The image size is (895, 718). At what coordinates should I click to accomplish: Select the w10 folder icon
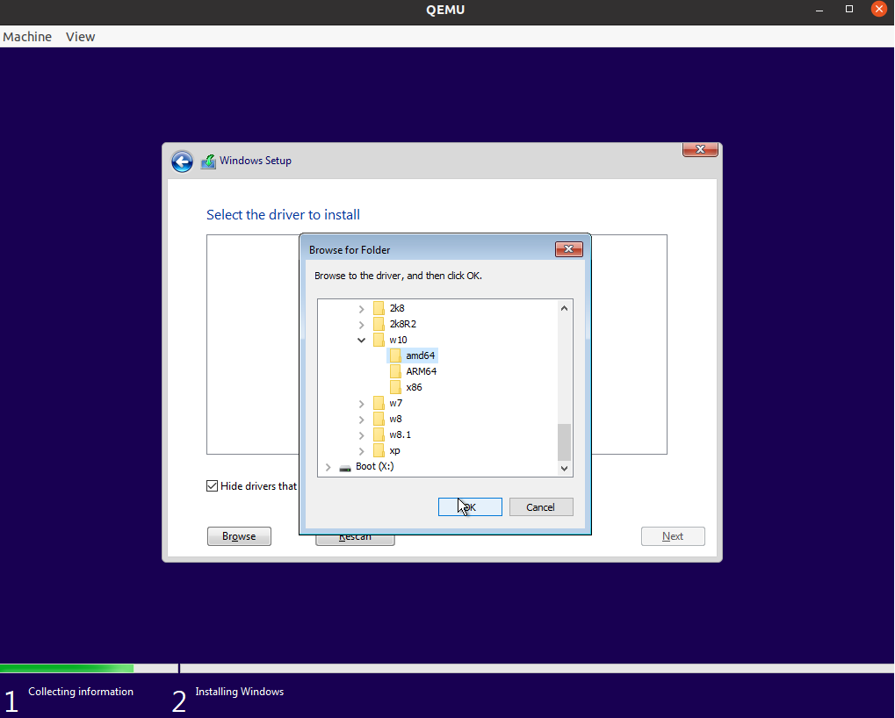pyautogui.click(x=379, y=340)
